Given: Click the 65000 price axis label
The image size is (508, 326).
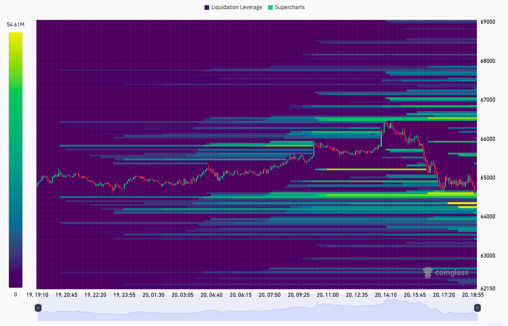Looking at the screenshot, I should [487, 178].
